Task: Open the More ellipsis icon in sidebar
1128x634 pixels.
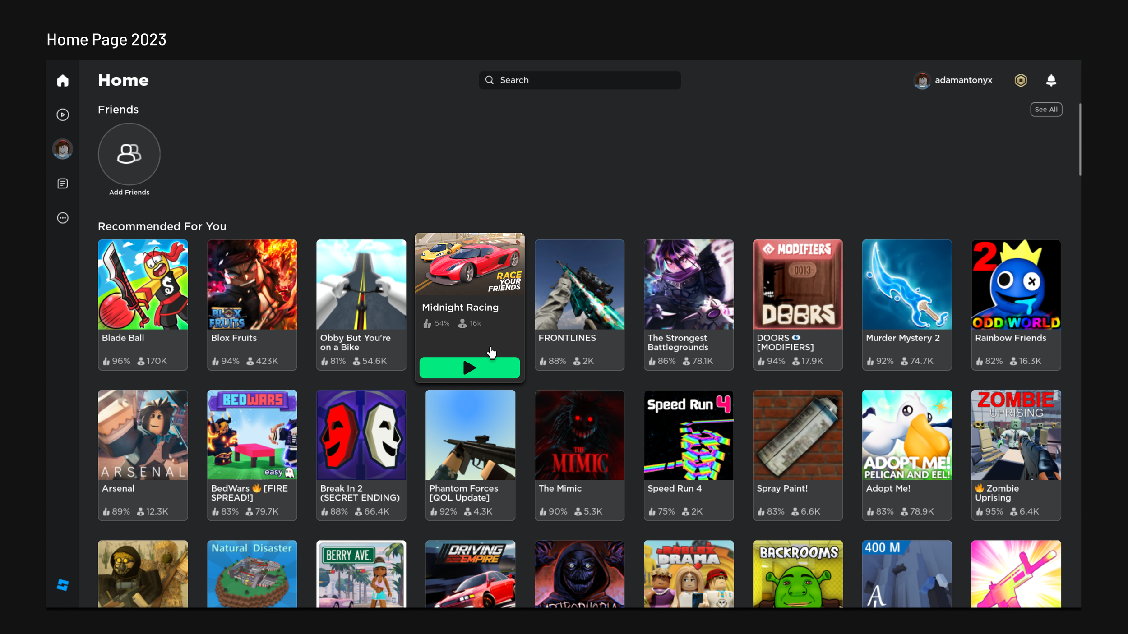Action: pyautogui.click(x=63, y=218)
